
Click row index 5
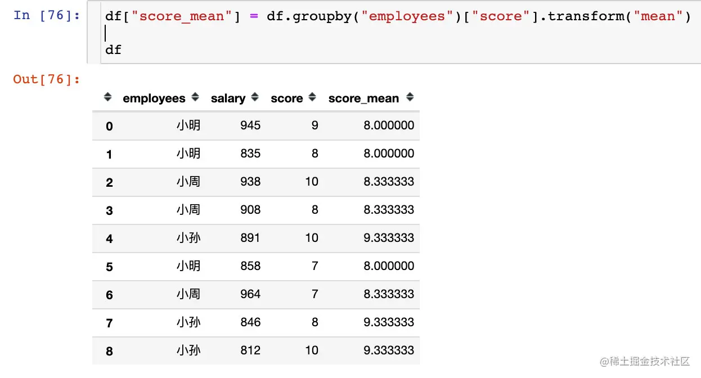109,267
